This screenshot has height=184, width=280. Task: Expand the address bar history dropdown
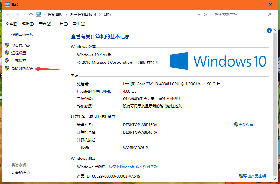point(199,15)
